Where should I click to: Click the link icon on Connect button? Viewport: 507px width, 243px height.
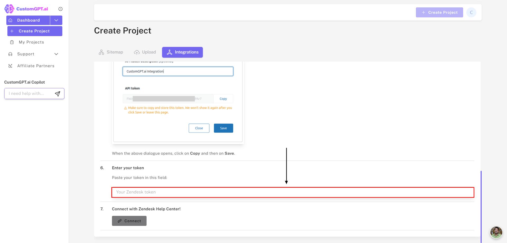[120, 221]
